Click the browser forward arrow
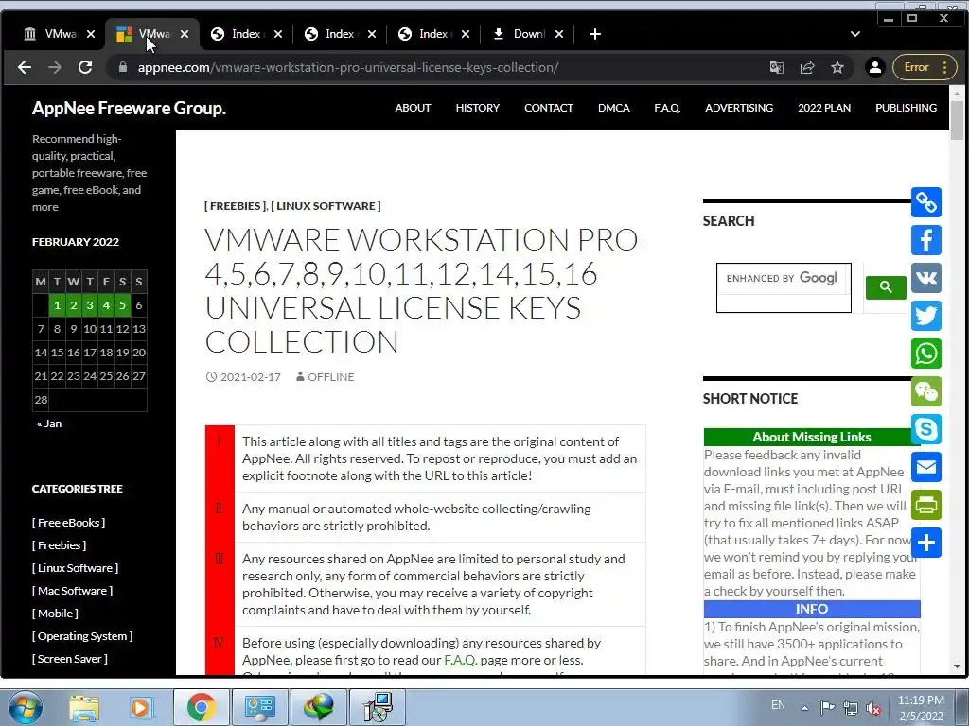 [x=55, y=67]
